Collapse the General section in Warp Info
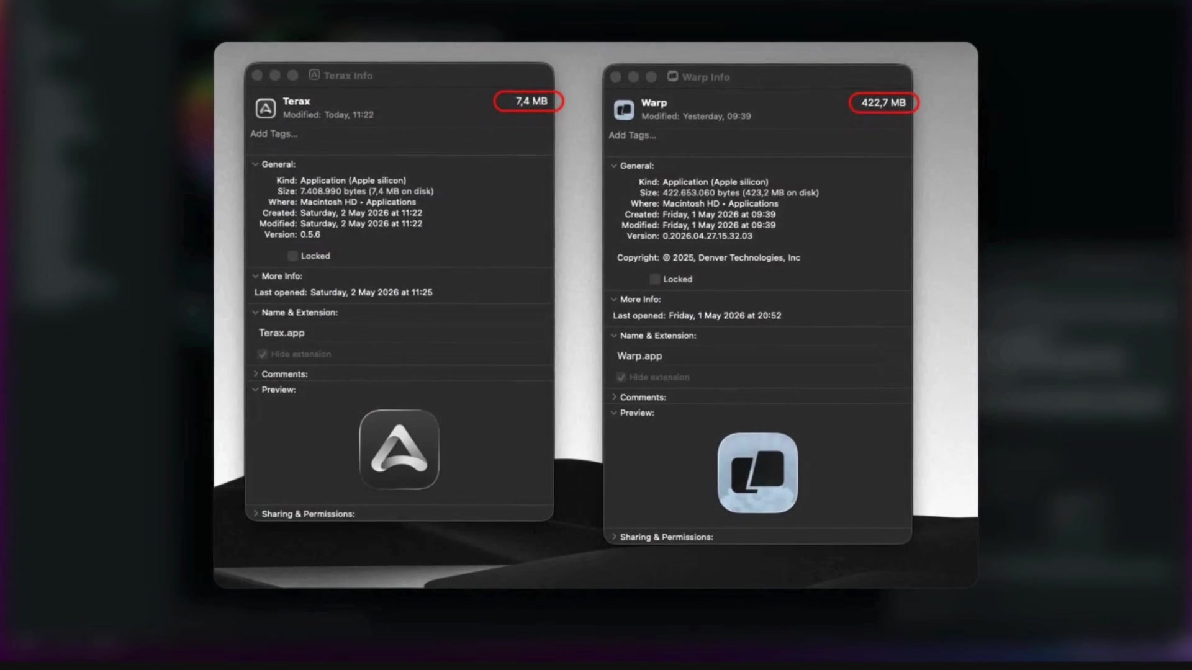1192x670 pixels. tap(613, 166)
